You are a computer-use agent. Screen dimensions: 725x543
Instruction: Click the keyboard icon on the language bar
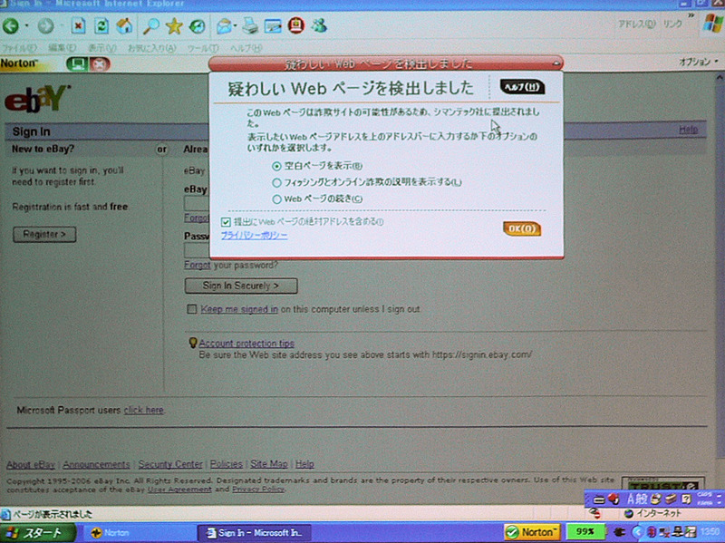[x=599, y=500]
